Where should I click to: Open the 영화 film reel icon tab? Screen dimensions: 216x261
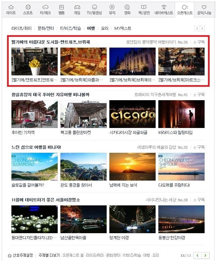click(x=127, y=10)
